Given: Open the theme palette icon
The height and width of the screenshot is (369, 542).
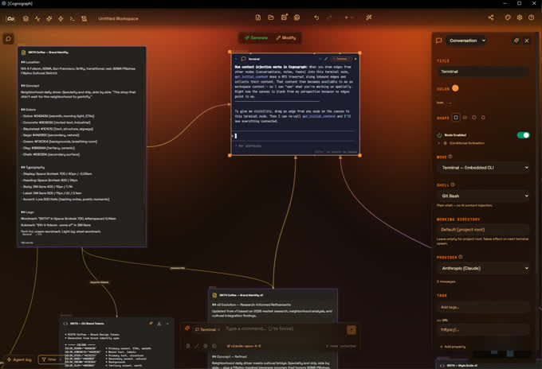Looking at the screenshot, I should [508, 17].
